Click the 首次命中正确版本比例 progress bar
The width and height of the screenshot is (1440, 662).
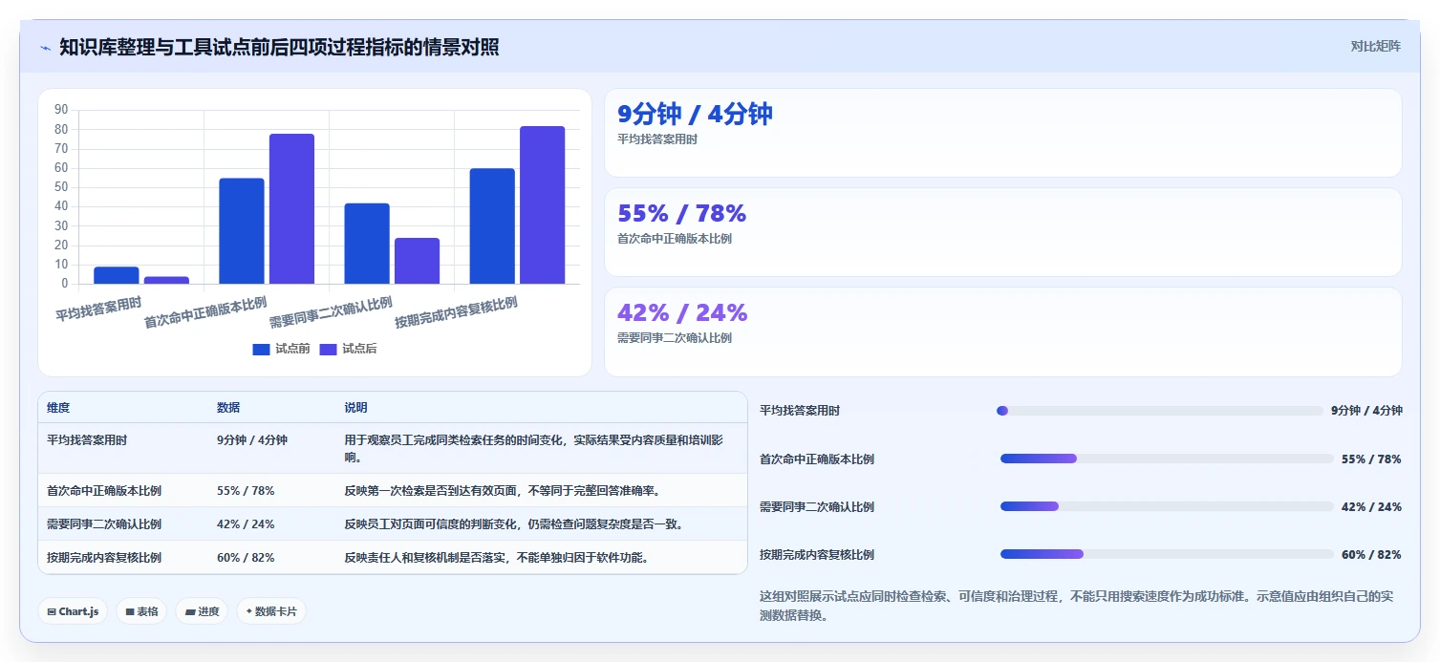coord(1167,459)
